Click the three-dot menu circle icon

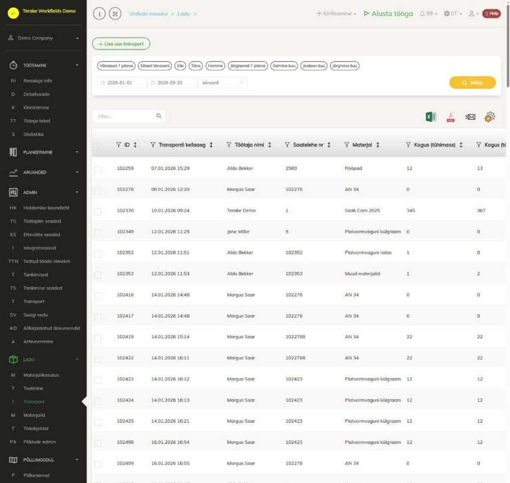pos(99,13)
